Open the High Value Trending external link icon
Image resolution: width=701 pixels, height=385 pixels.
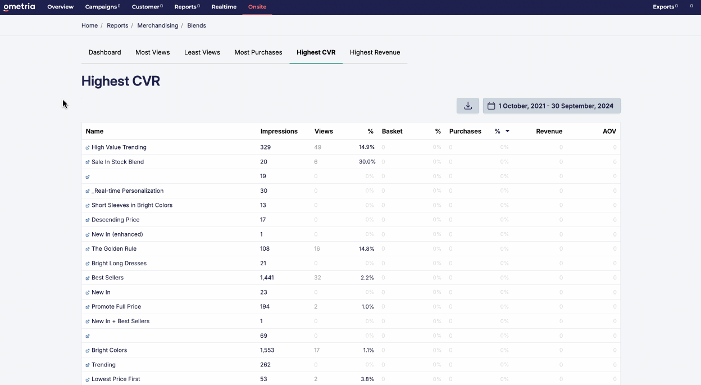coord(87,147)
